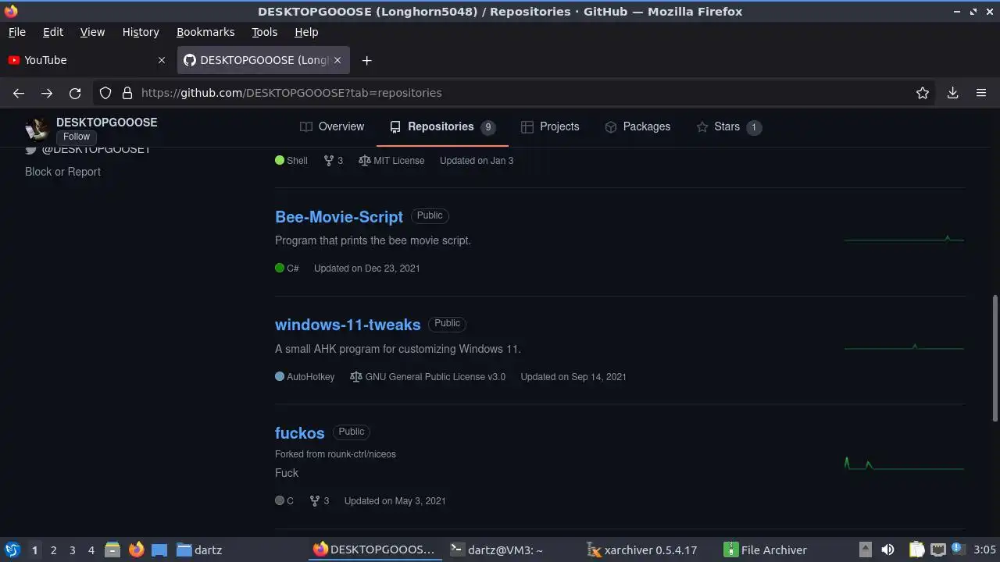Image resolution: width=1000 pixels, height=562 pixels.
Task: Click the browser forward arrow
Action: (x=47, y=93)
